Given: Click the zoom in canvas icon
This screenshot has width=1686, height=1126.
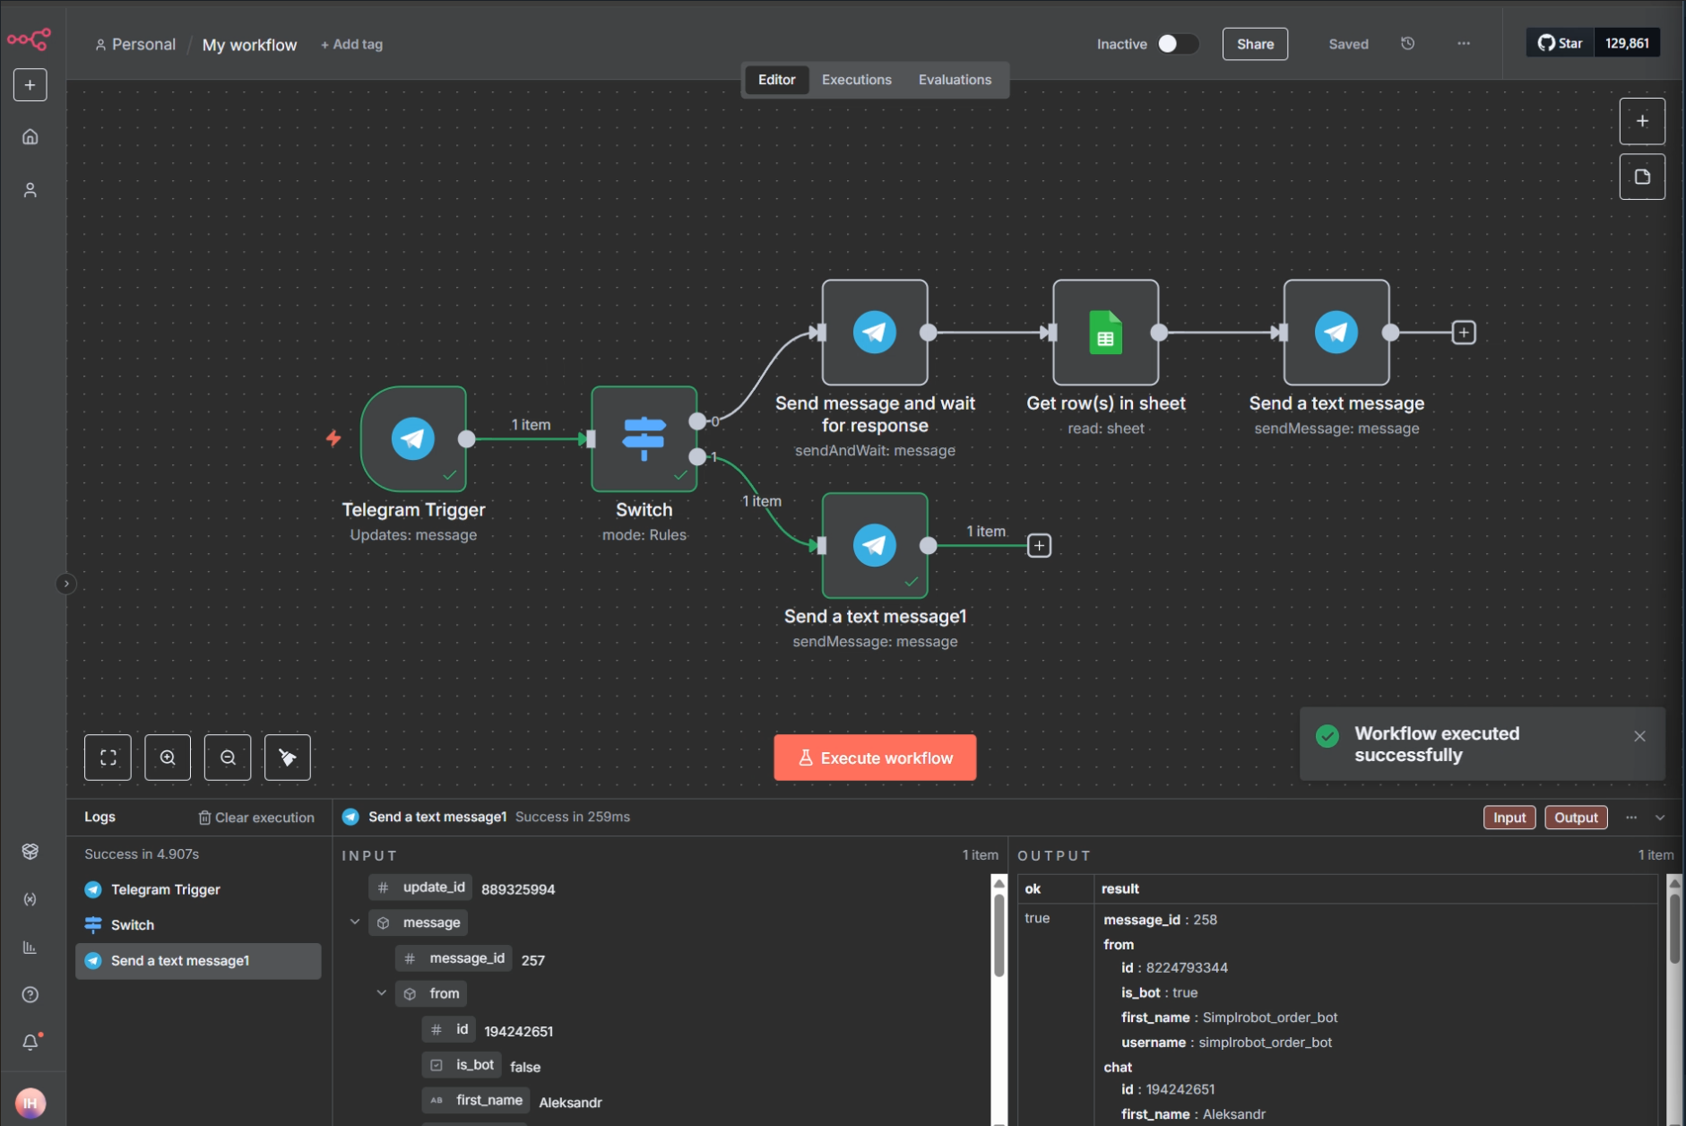Looking at the screenshot, I should click(168, 758).
